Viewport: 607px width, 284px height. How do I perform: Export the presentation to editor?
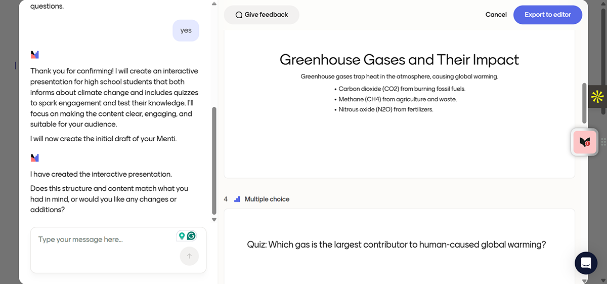point(547,15)
